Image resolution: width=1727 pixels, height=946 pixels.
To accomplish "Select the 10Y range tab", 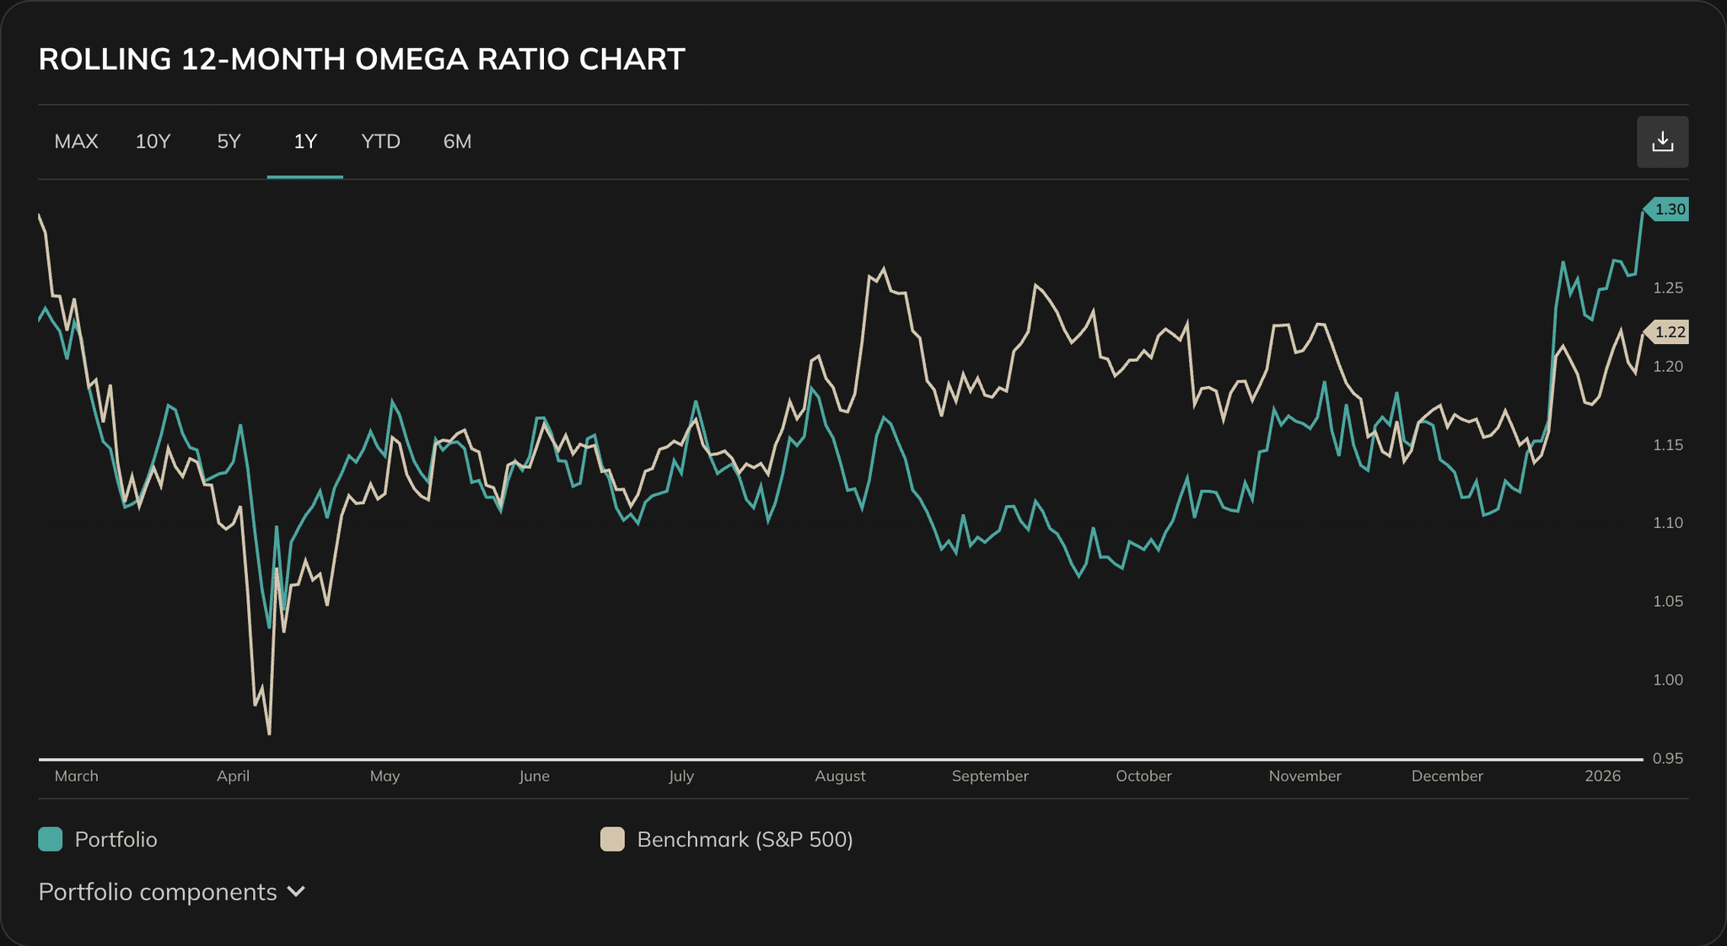I will tap(153, 142).
